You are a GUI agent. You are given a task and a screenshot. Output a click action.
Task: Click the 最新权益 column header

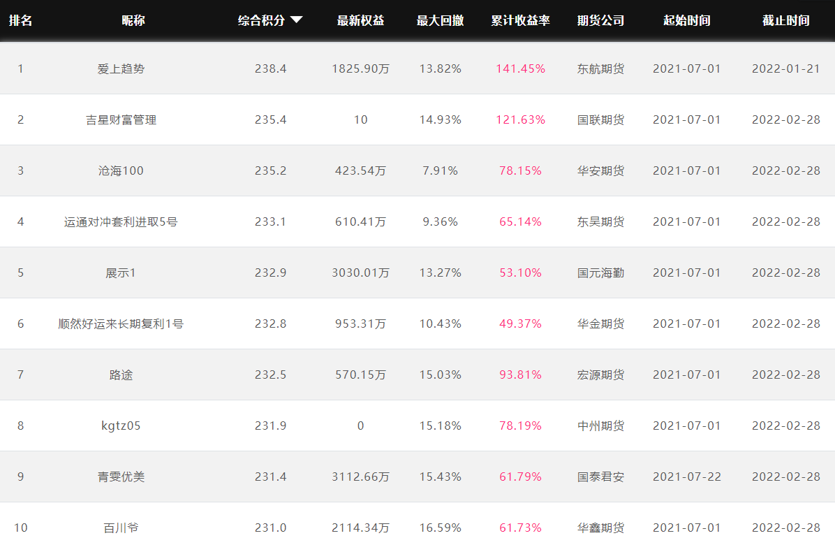360,20
